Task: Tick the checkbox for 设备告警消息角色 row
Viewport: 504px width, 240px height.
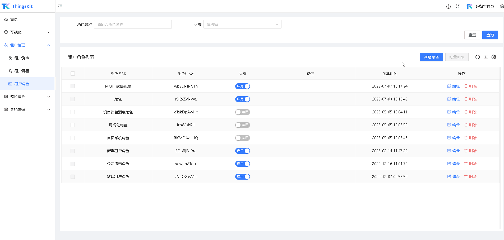Action: (73, 112)
